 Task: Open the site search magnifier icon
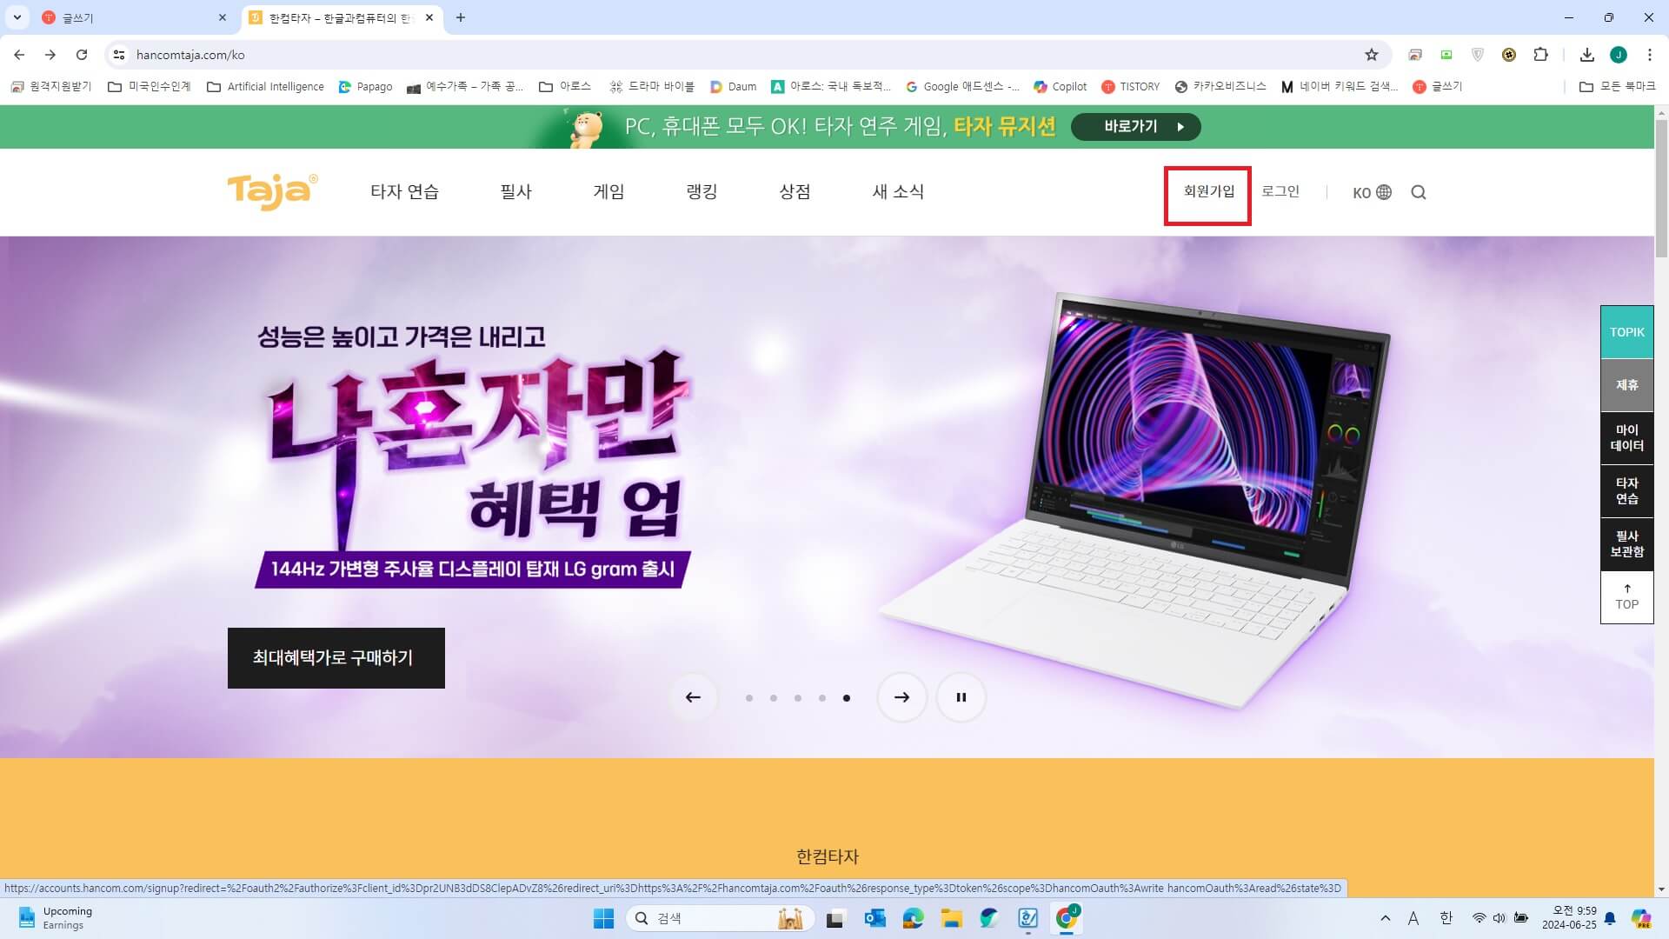1419,192
